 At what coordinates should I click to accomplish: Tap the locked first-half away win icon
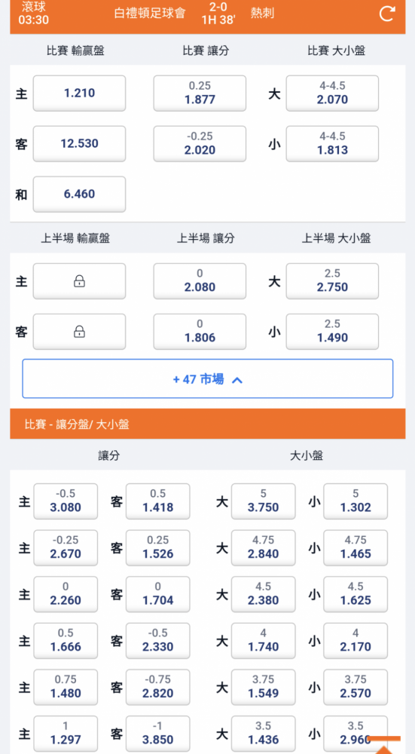[x=79, y=332]
